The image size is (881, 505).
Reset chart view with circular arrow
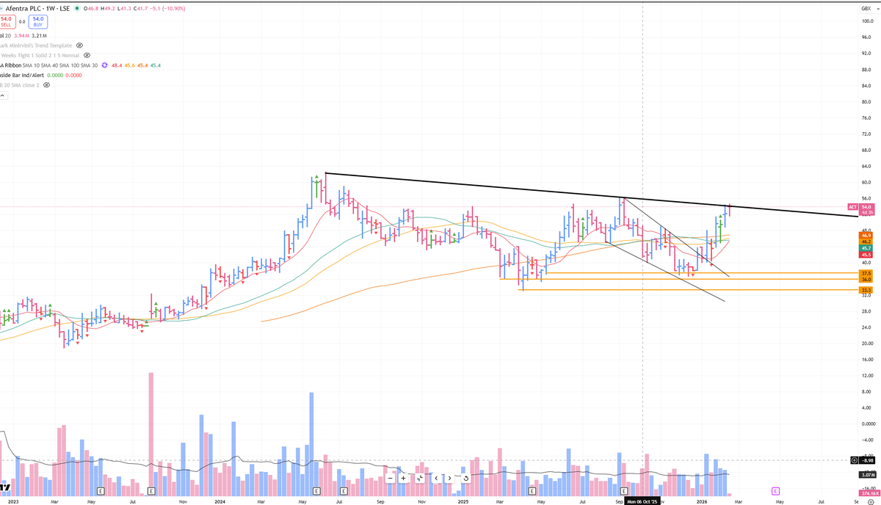pyautogui.click(x=466, y=478)
